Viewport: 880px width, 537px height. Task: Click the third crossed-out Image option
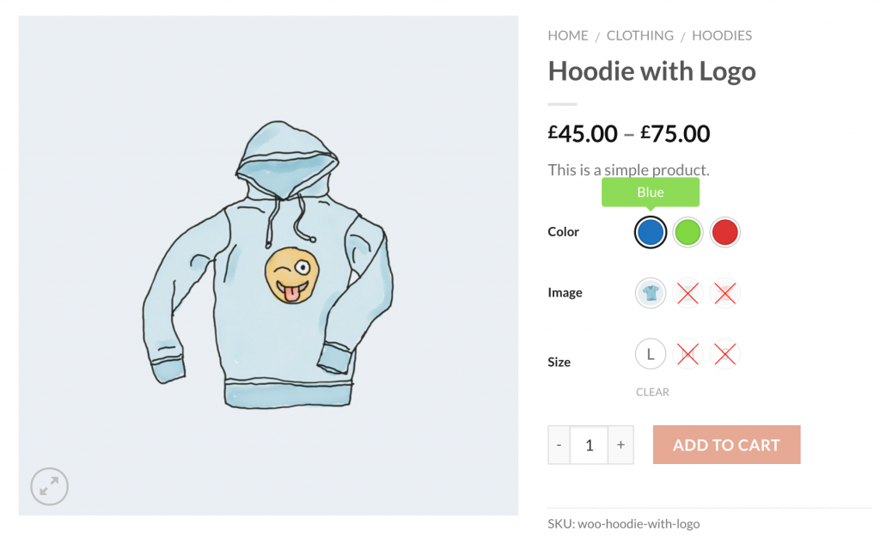click(x=725, y=293)
